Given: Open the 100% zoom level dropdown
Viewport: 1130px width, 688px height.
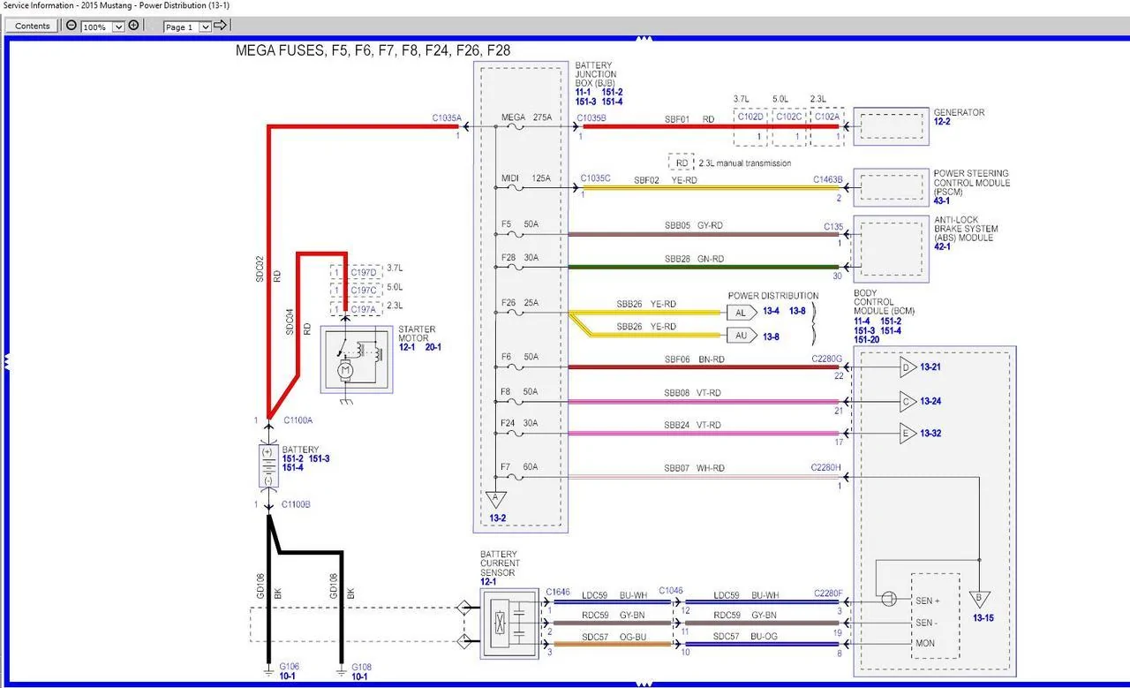Looking at the screenshot, I should (x=117, y=27).
